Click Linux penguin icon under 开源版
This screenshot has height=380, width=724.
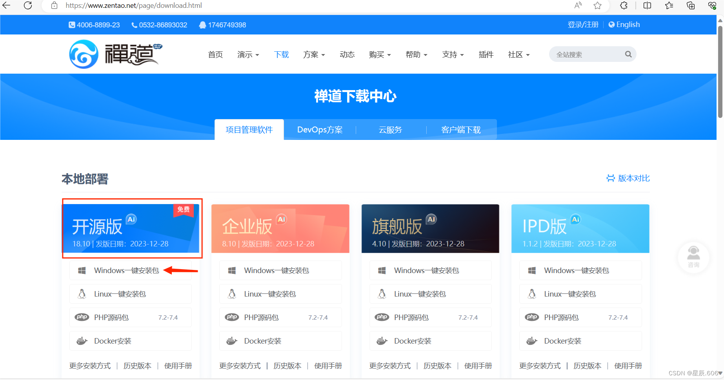pyautogui.click(x=82, y=294)
